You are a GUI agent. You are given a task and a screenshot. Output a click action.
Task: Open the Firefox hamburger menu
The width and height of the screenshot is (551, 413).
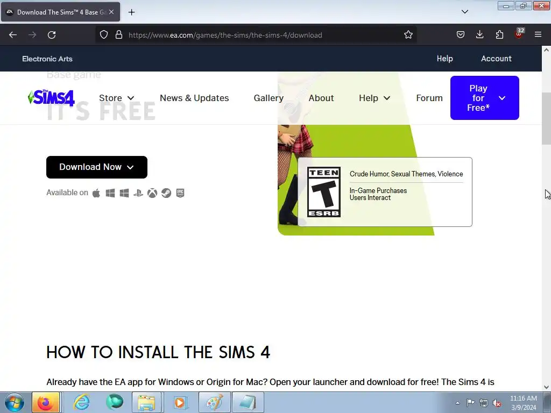click(x=538, y=35)
